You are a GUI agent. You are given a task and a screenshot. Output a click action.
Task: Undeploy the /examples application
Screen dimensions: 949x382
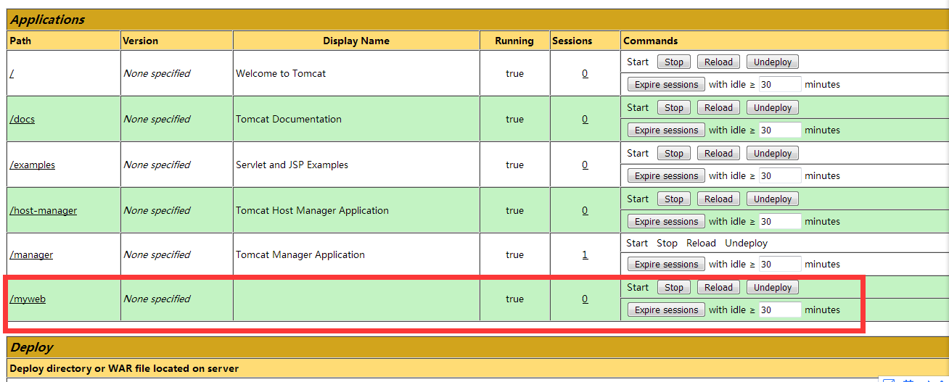[x=773, y=154]
